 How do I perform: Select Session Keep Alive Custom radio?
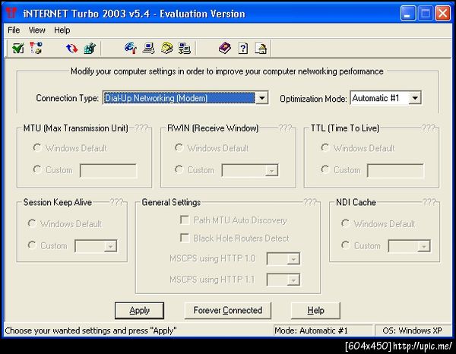coord(32,245)
